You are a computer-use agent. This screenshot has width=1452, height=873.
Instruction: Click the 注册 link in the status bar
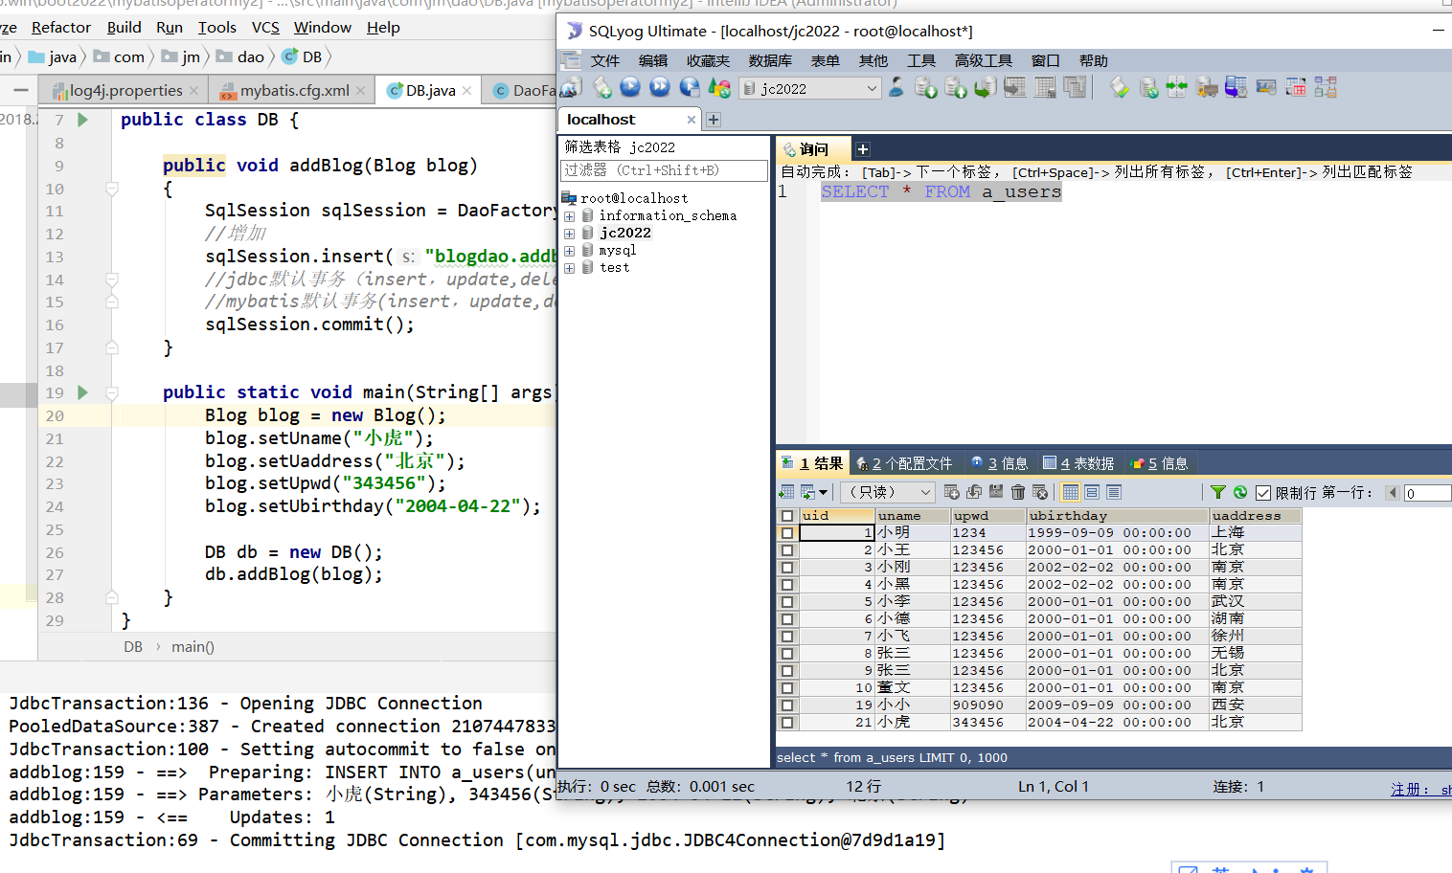pyautogui.click(x=1406, y=788)
